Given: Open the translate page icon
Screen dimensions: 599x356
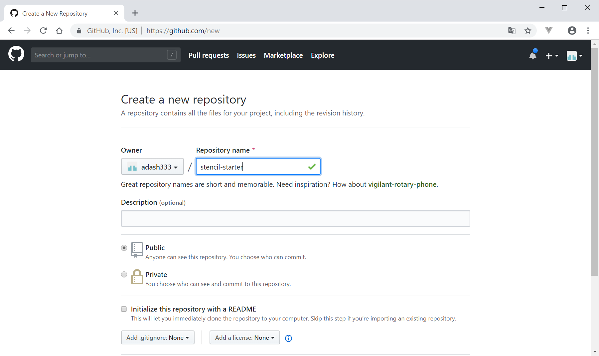Looking at the screenshot, I should click(x=512, y=31).
